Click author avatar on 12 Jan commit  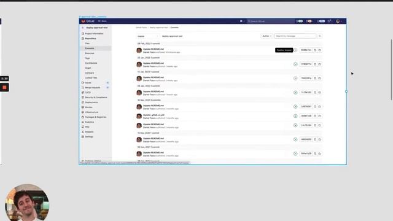[139, 79]
